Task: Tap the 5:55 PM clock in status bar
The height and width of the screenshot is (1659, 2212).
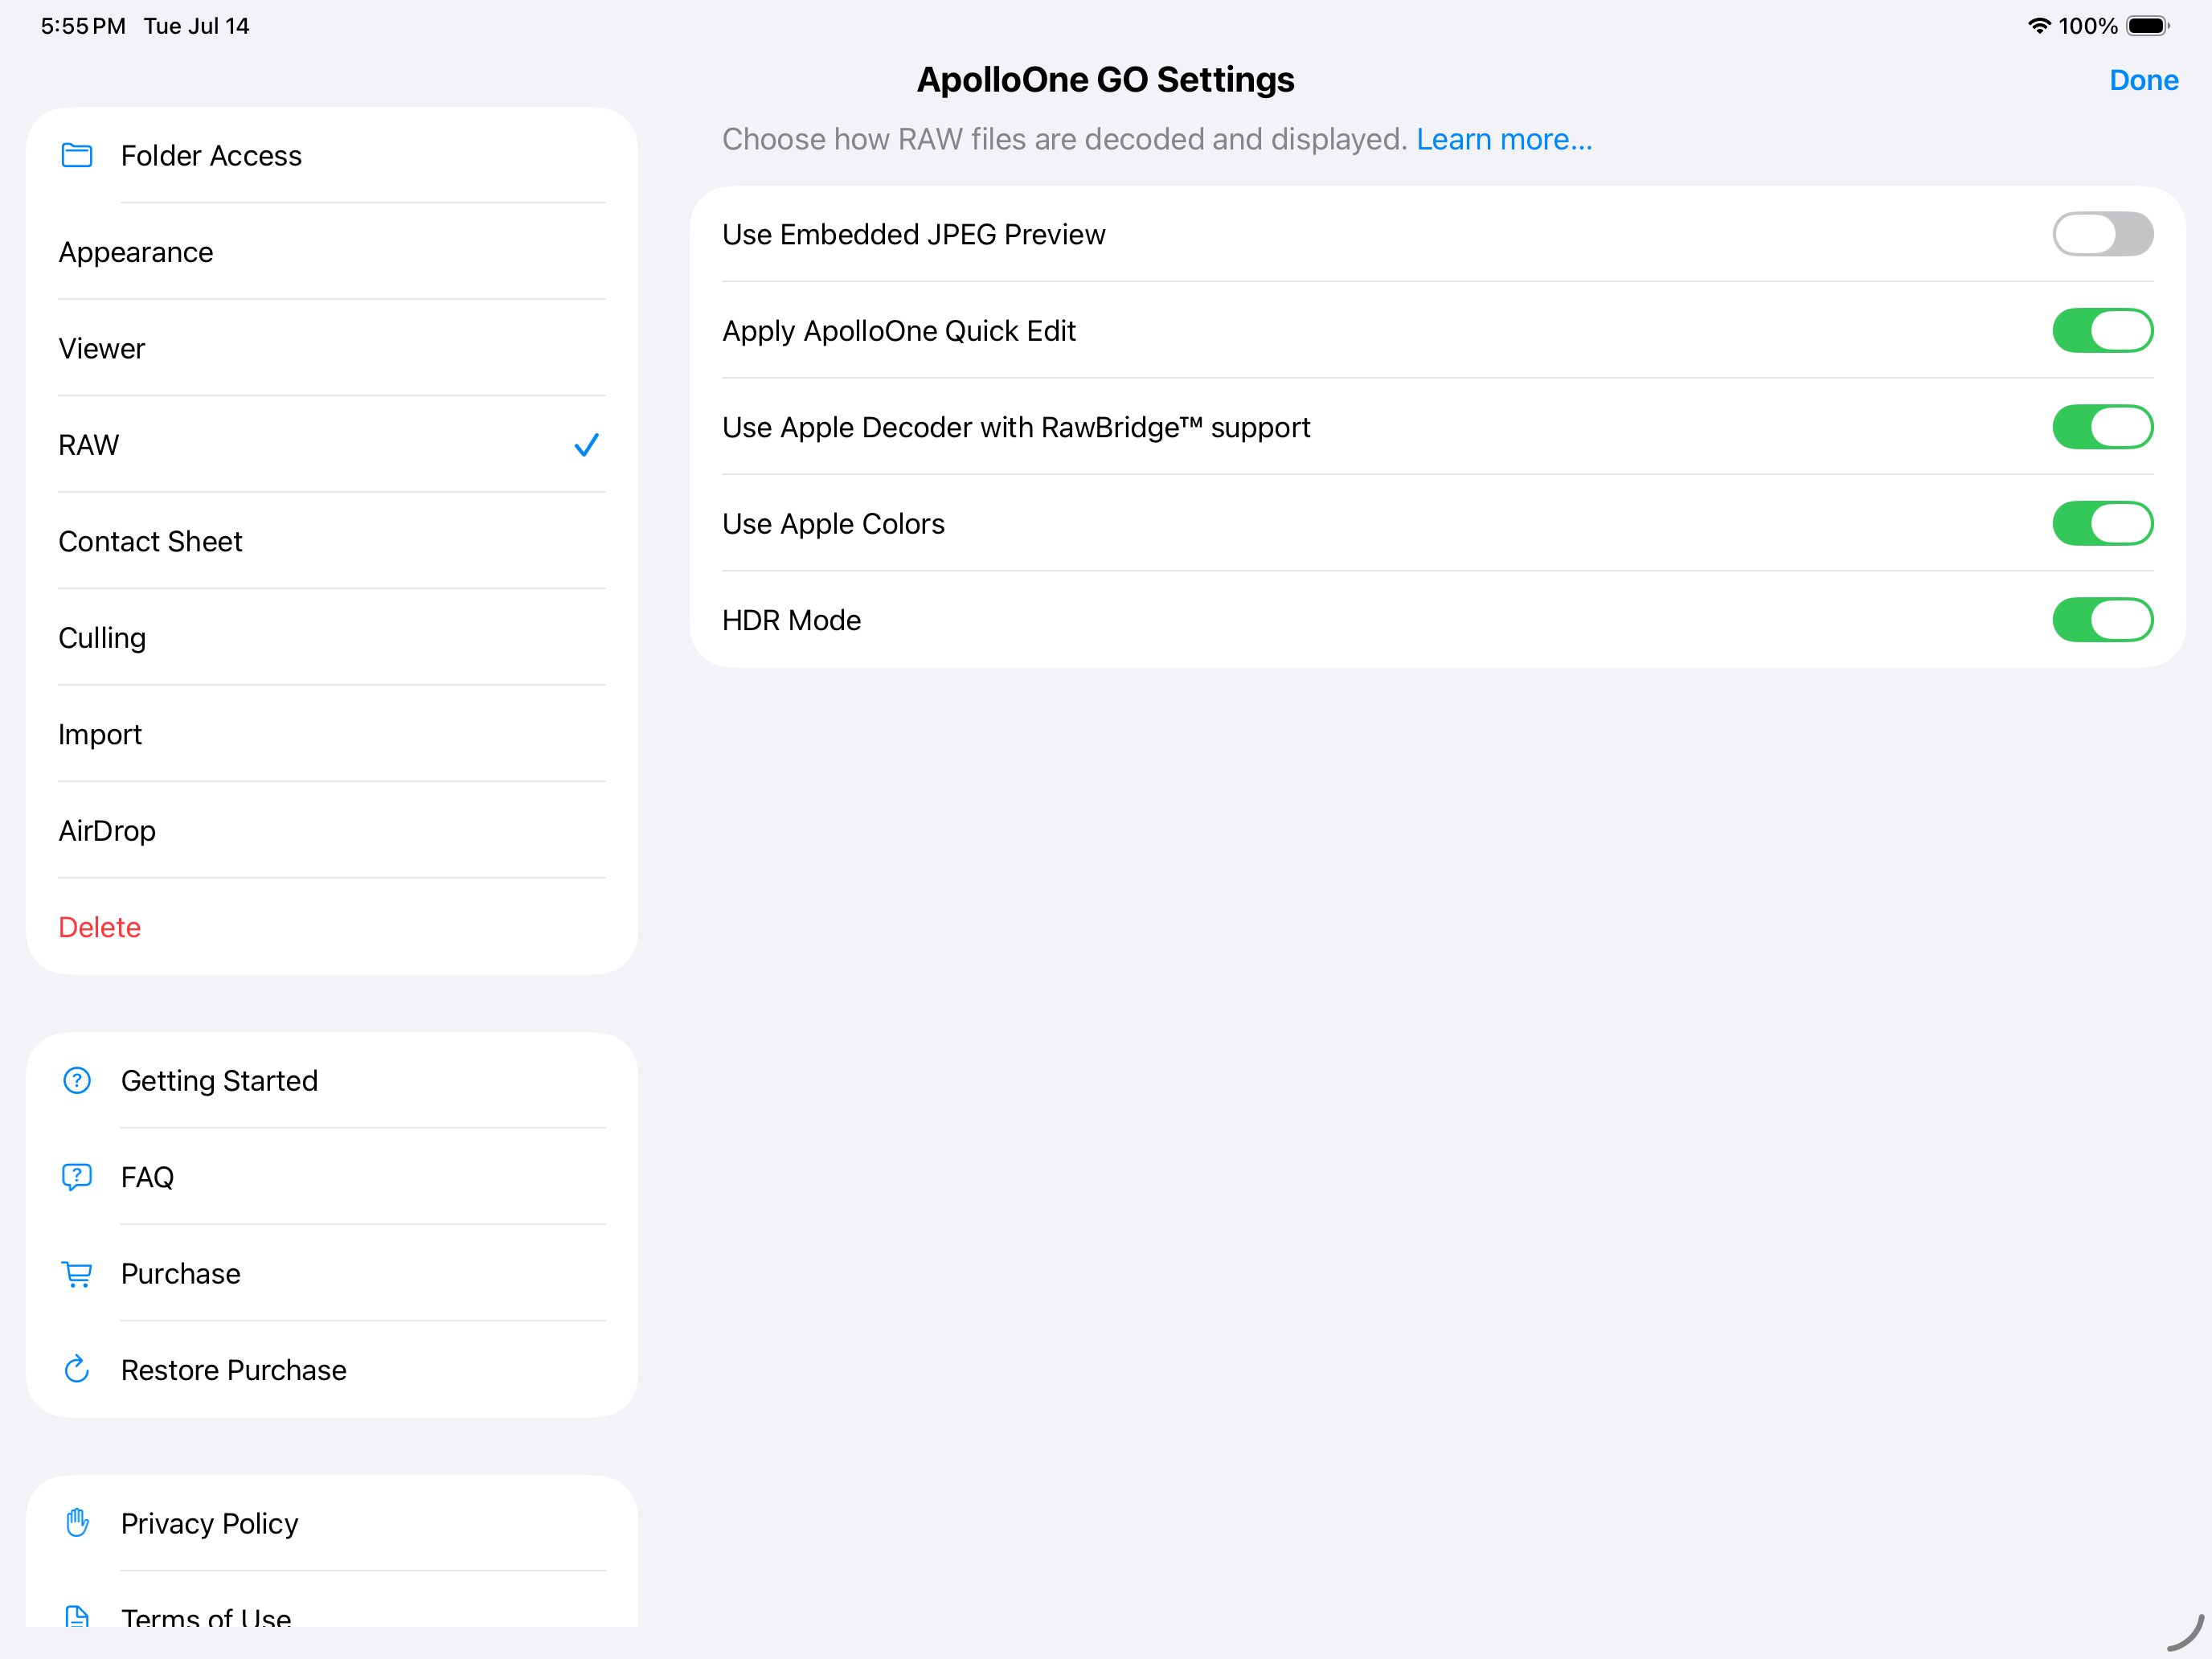Action: 83,26
